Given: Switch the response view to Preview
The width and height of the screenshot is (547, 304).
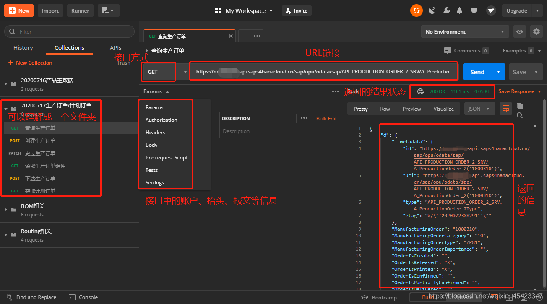Looking at the screenshot, I should [412, 109].
